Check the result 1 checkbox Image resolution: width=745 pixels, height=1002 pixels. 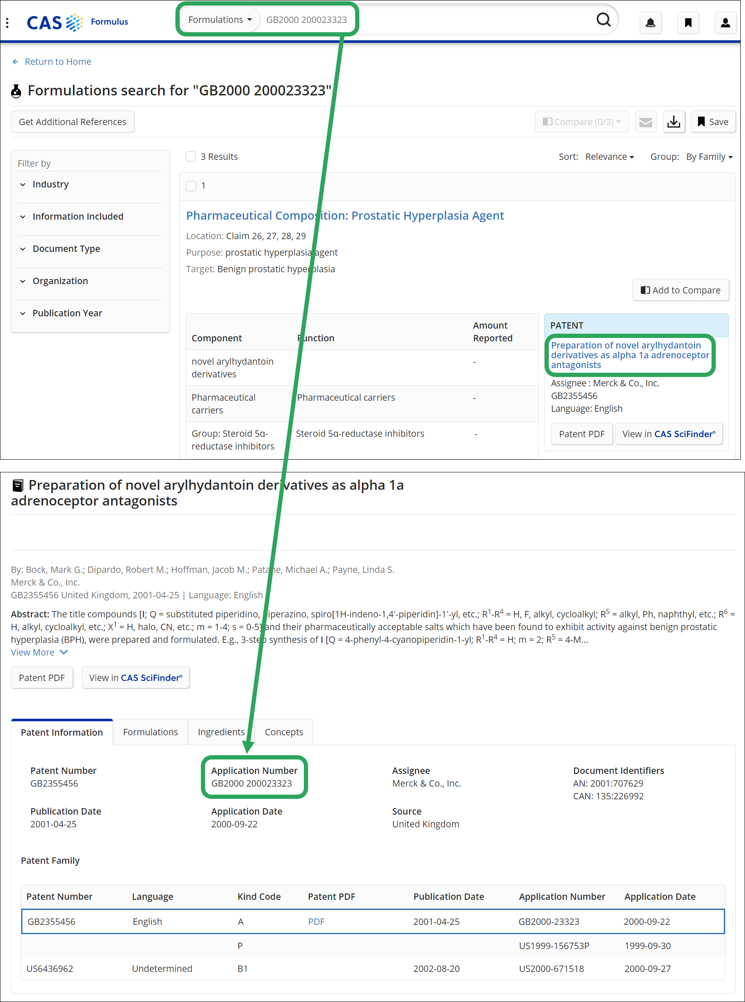191,186
